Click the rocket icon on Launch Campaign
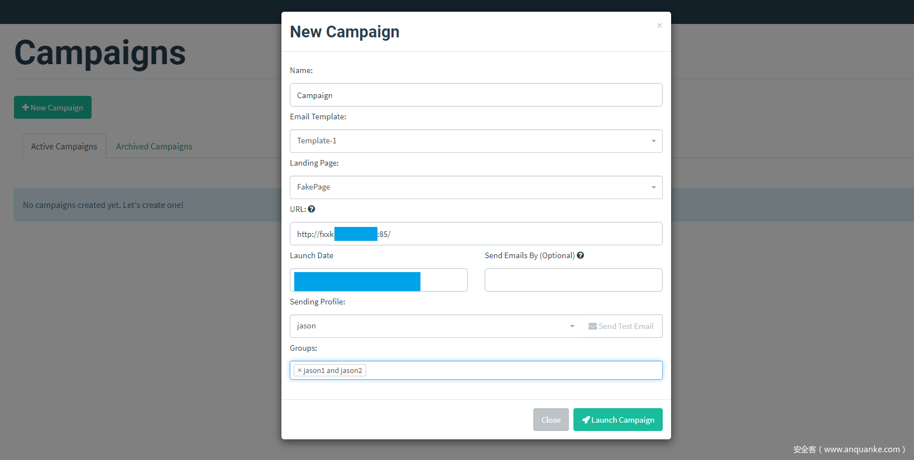914x460 pixels. coord(586,420)
